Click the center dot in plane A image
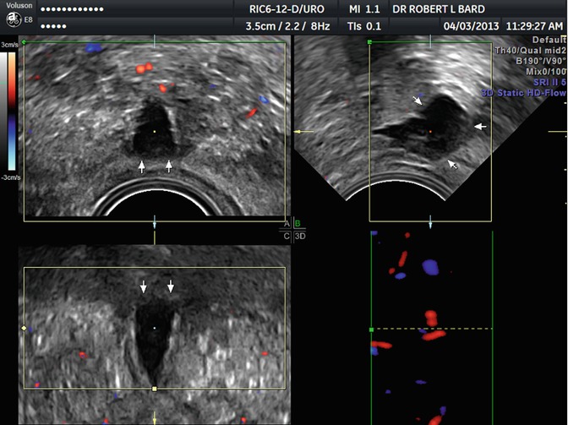 (155, 132)
